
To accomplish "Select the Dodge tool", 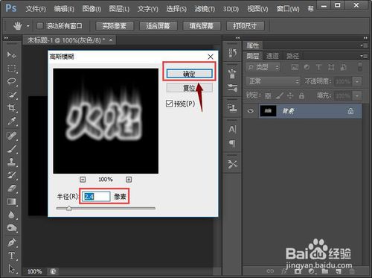I will pyautogui.click(x=11, y=228).
